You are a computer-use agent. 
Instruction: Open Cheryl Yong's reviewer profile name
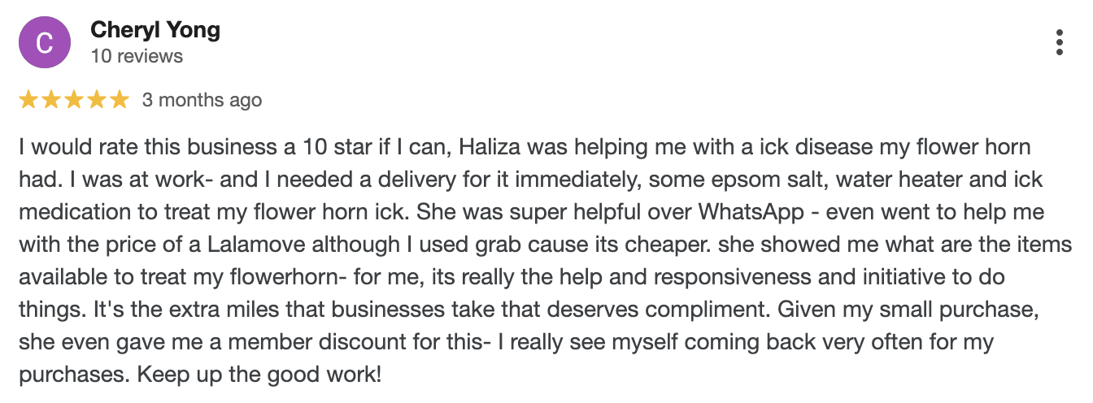(155, 31)
